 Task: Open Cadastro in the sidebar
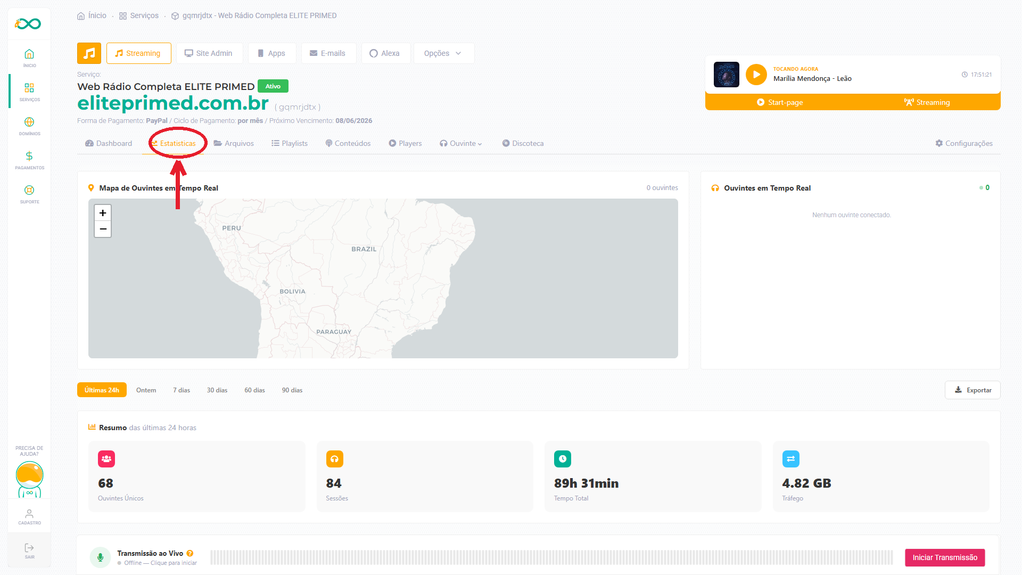29,516
